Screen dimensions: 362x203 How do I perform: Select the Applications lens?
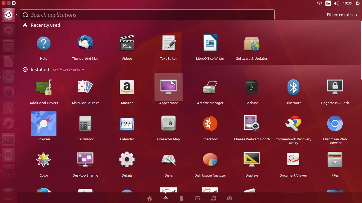coord(166,198)
